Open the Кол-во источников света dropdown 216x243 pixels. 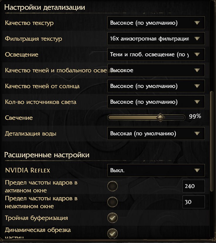tap(156, 102)
